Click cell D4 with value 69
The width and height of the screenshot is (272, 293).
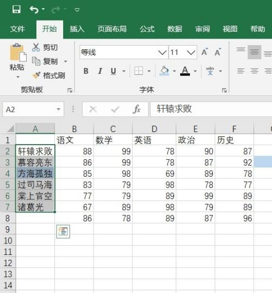[154, 173]
